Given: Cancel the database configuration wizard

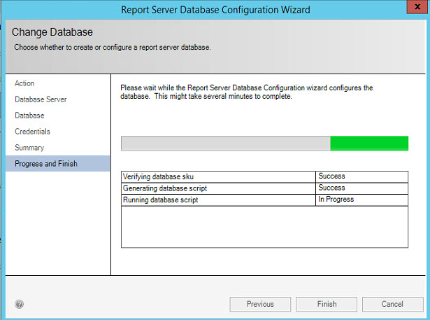Looking at the screenshot, I should [x=392, y=304].
